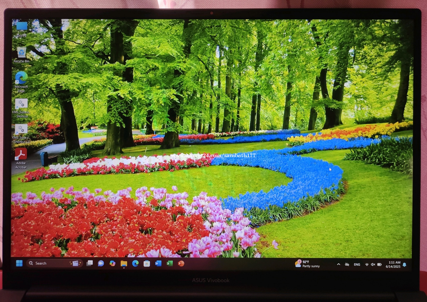
Task: Click the cloud sync tray icon
Action: (347, 264)
